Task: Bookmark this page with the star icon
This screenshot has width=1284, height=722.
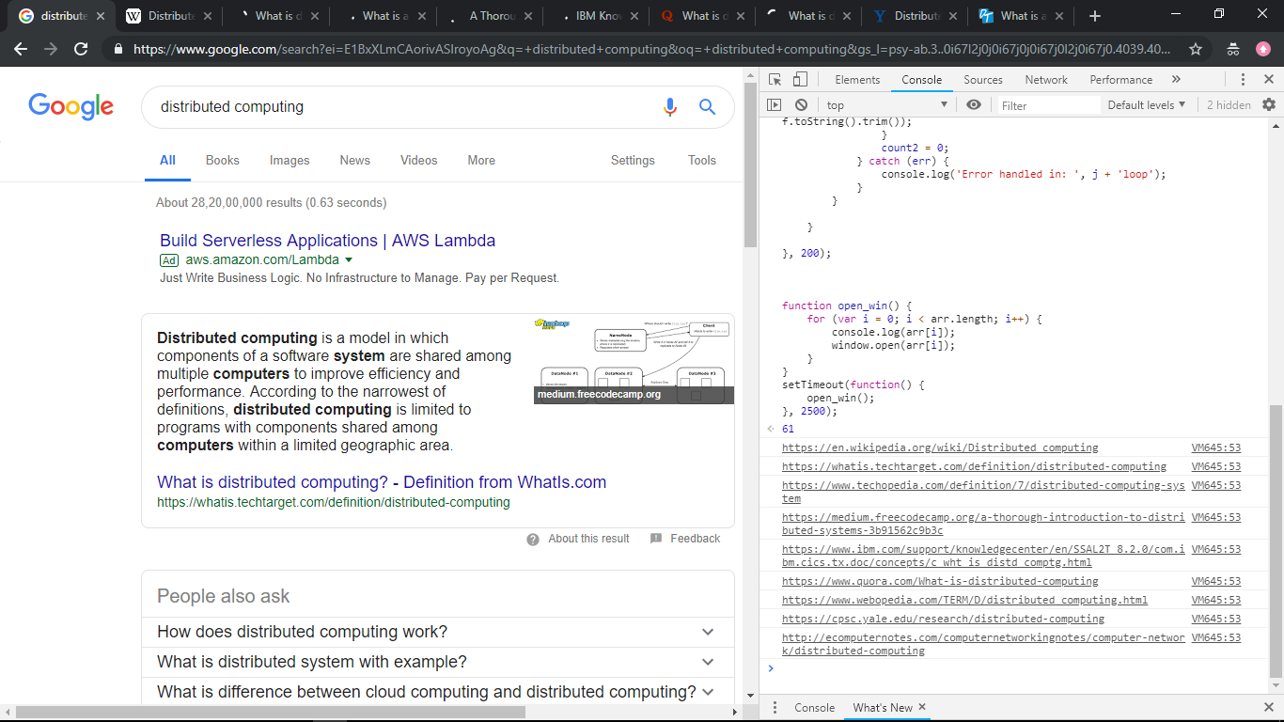Action: click(x=1196, y=49)
